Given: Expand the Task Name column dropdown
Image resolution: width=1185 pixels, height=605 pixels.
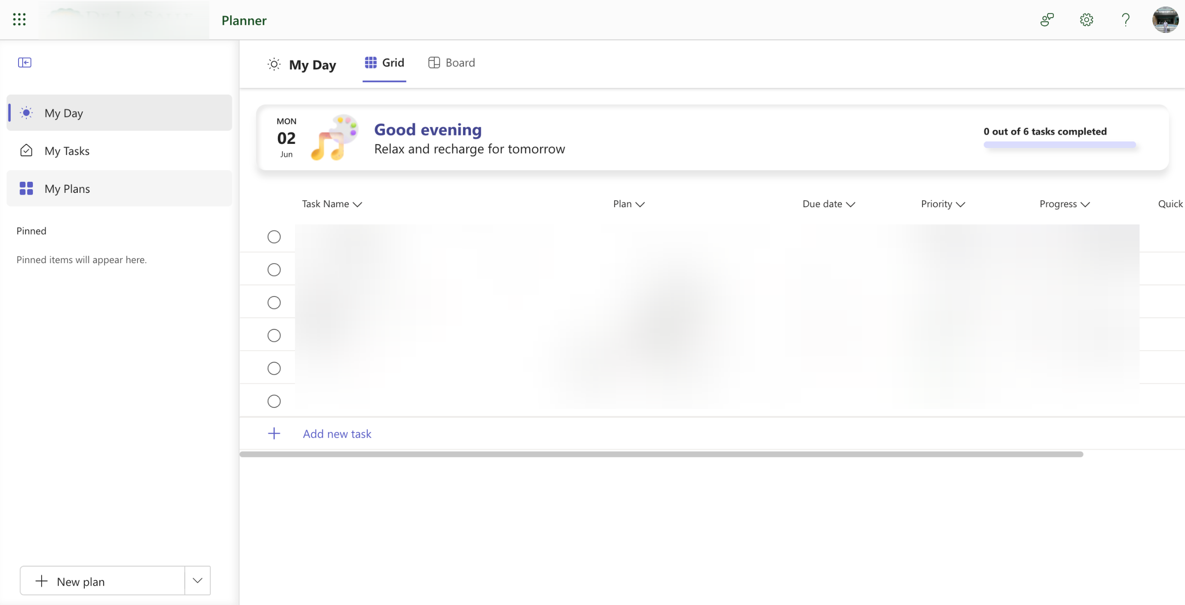Looking at the screenshot, I should tap(357, 204).
